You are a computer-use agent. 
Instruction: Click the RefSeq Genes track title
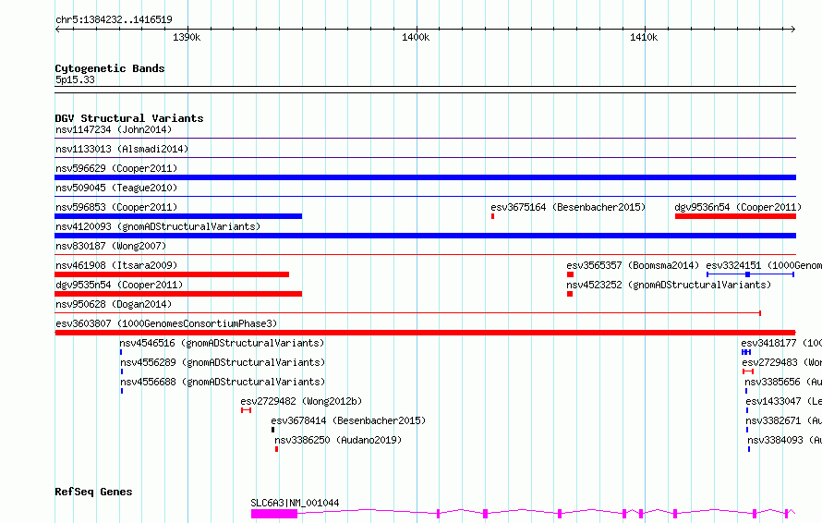(93, 493)
